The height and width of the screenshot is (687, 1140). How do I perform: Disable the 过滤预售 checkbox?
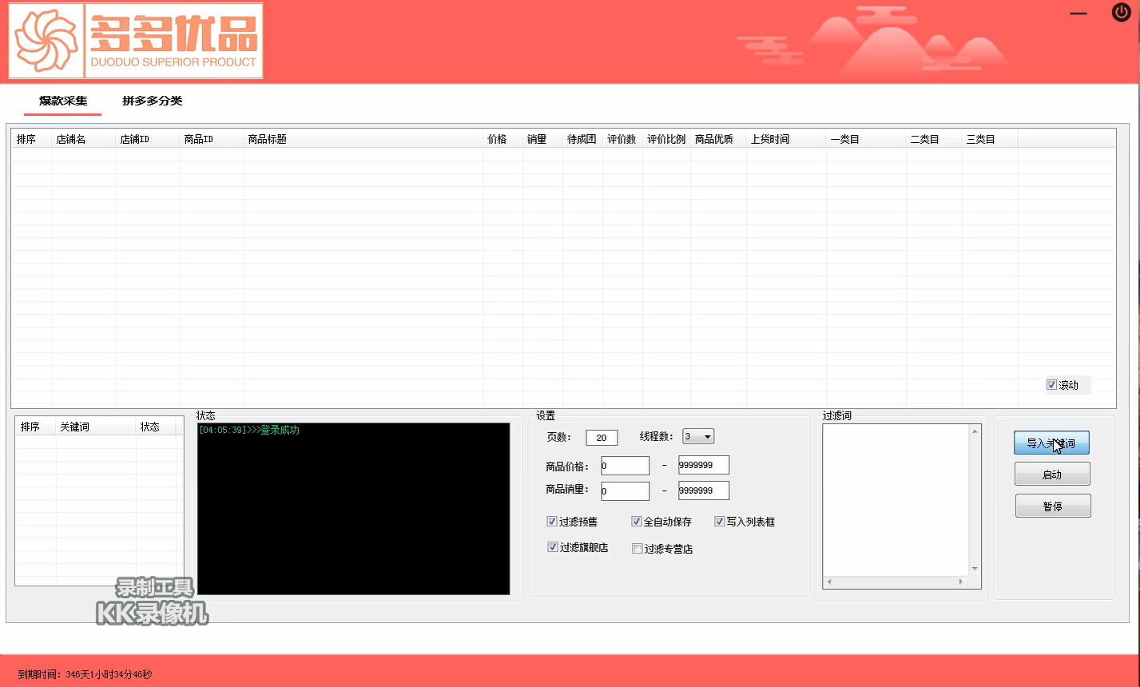click(552, 521)
